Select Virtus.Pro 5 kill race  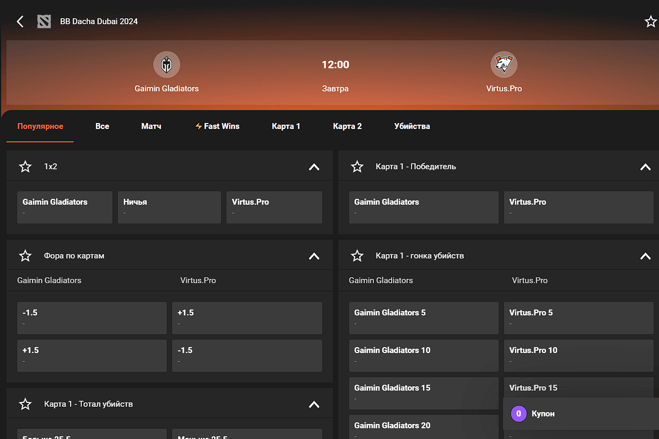pyautogui.click(x=579, y=318)
